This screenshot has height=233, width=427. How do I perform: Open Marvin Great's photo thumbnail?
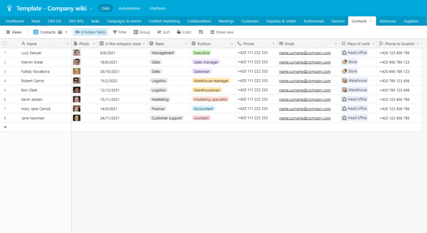[x=76, y=62]
